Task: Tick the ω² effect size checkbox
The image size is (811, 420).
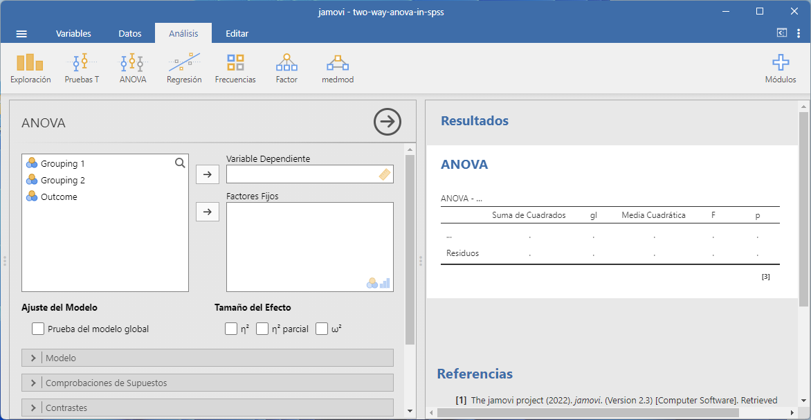Action: 322,329
